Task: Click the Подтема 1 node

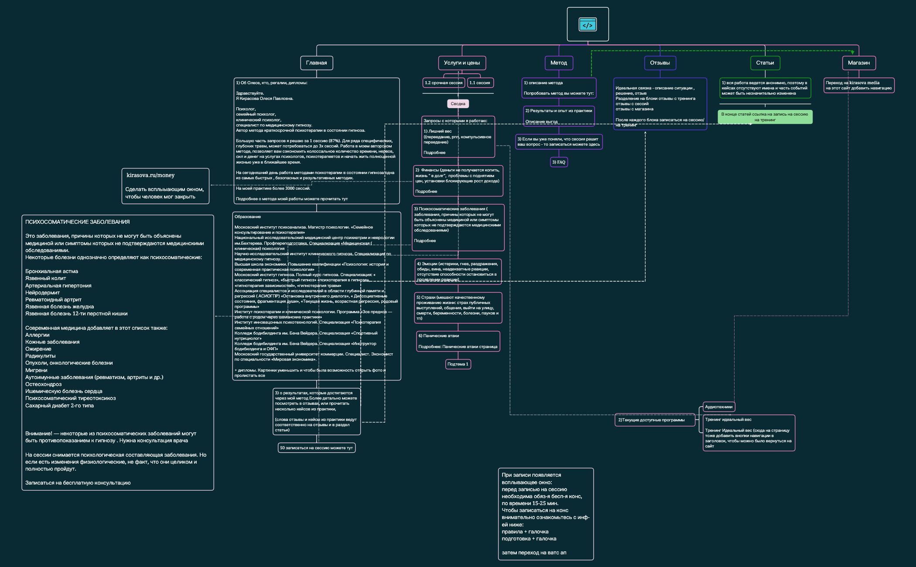Action: click(457, 363)
